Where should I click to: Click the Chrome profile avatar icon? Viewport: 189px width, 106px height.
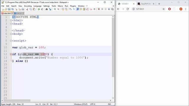pyautogui.click(x=181, y=9)
